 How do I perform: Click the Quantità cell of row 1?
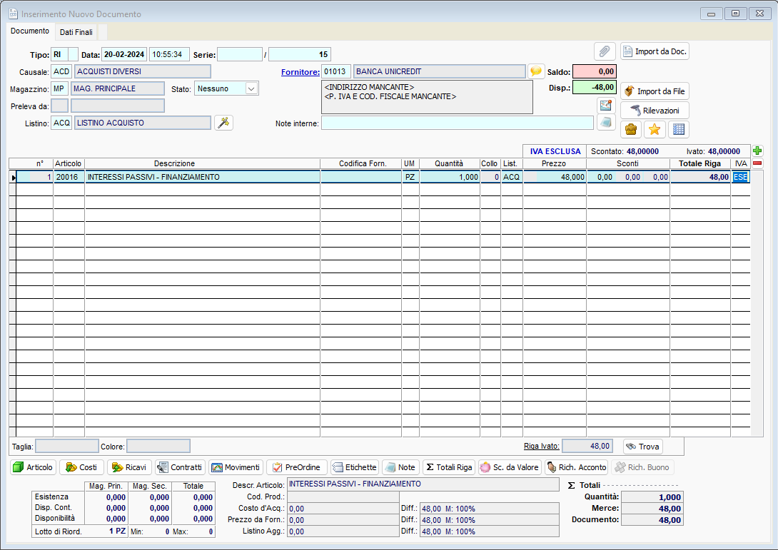449,177
